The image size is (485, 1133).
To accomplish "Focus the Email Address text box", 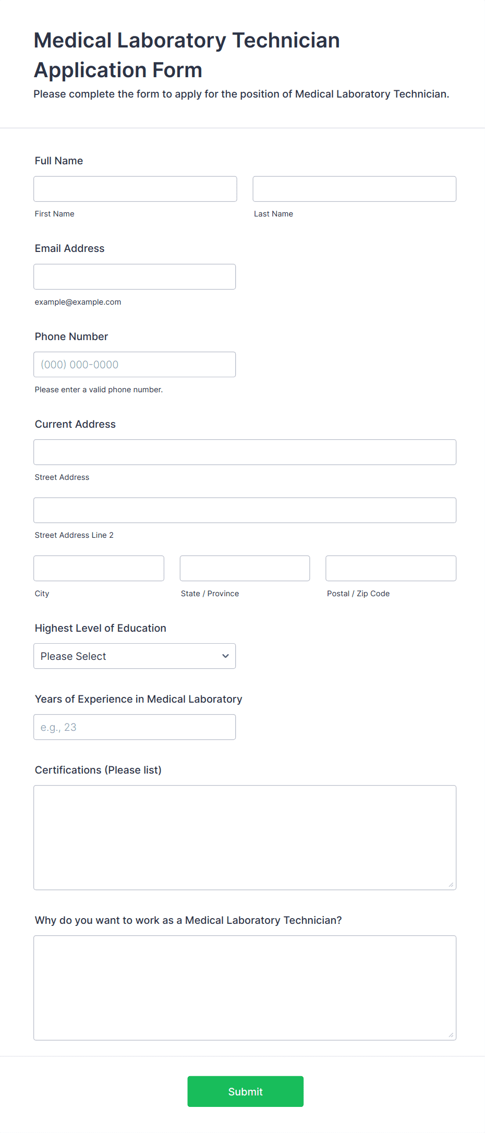I will pos(135,276).
